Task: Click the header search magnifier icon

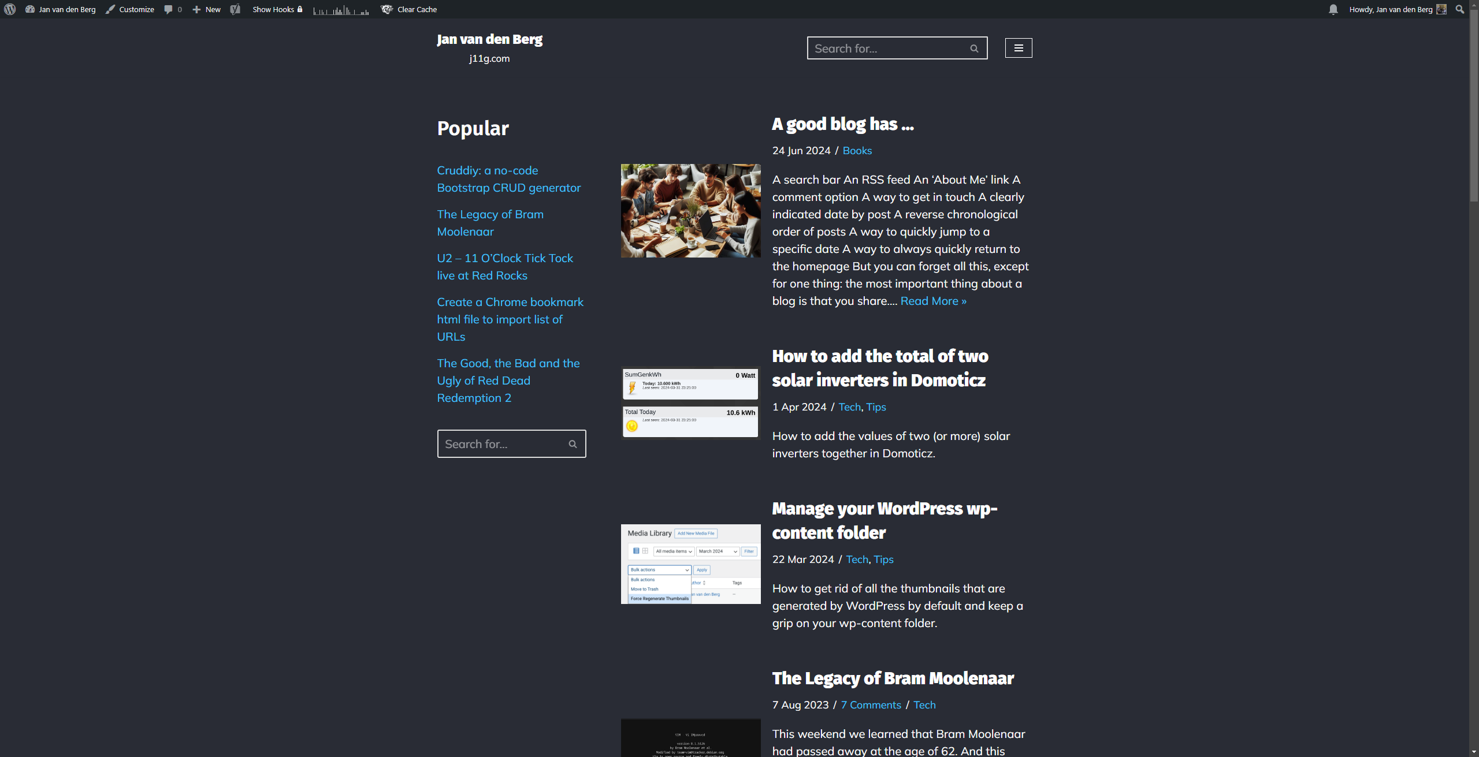Action: [x=974, y=49]
